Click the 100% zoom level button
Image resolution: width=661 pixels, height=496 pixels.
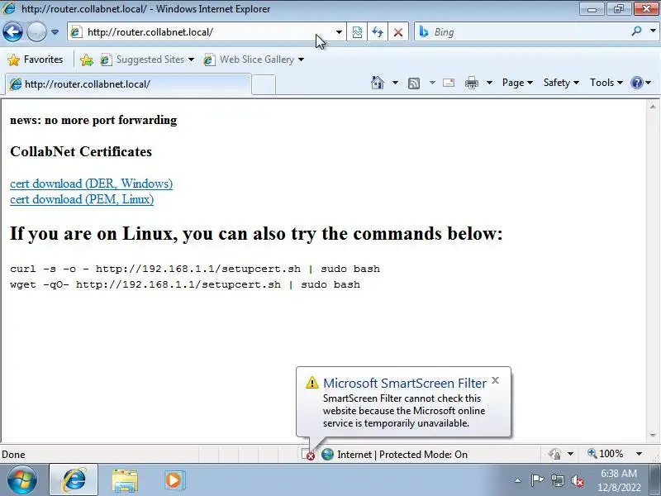click(x=606, y=454)
